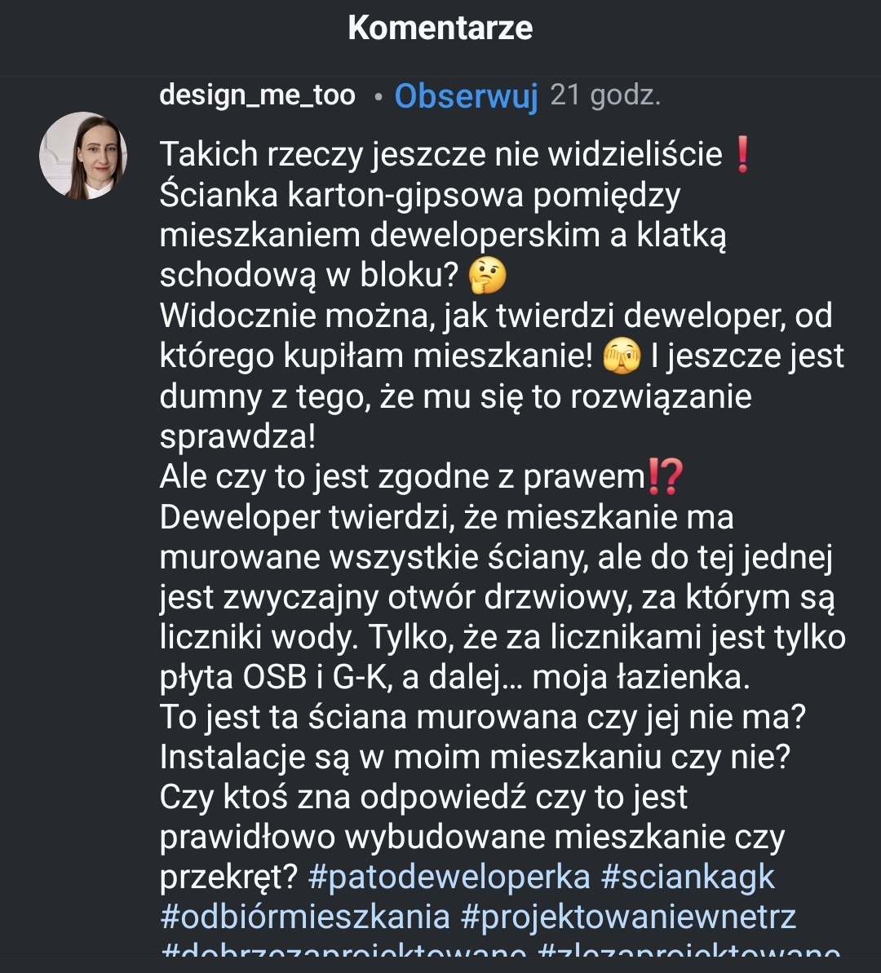Open the #odbiórmieszkania hashtag

[305, 917]
